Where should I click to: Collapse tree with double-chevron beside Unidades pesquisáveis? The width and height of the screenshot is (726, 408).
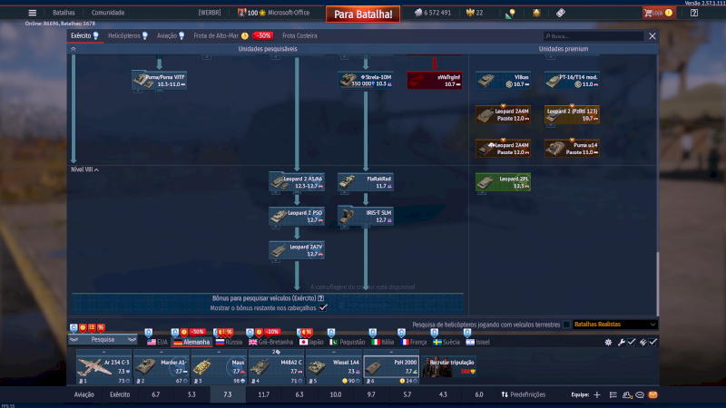74,49
